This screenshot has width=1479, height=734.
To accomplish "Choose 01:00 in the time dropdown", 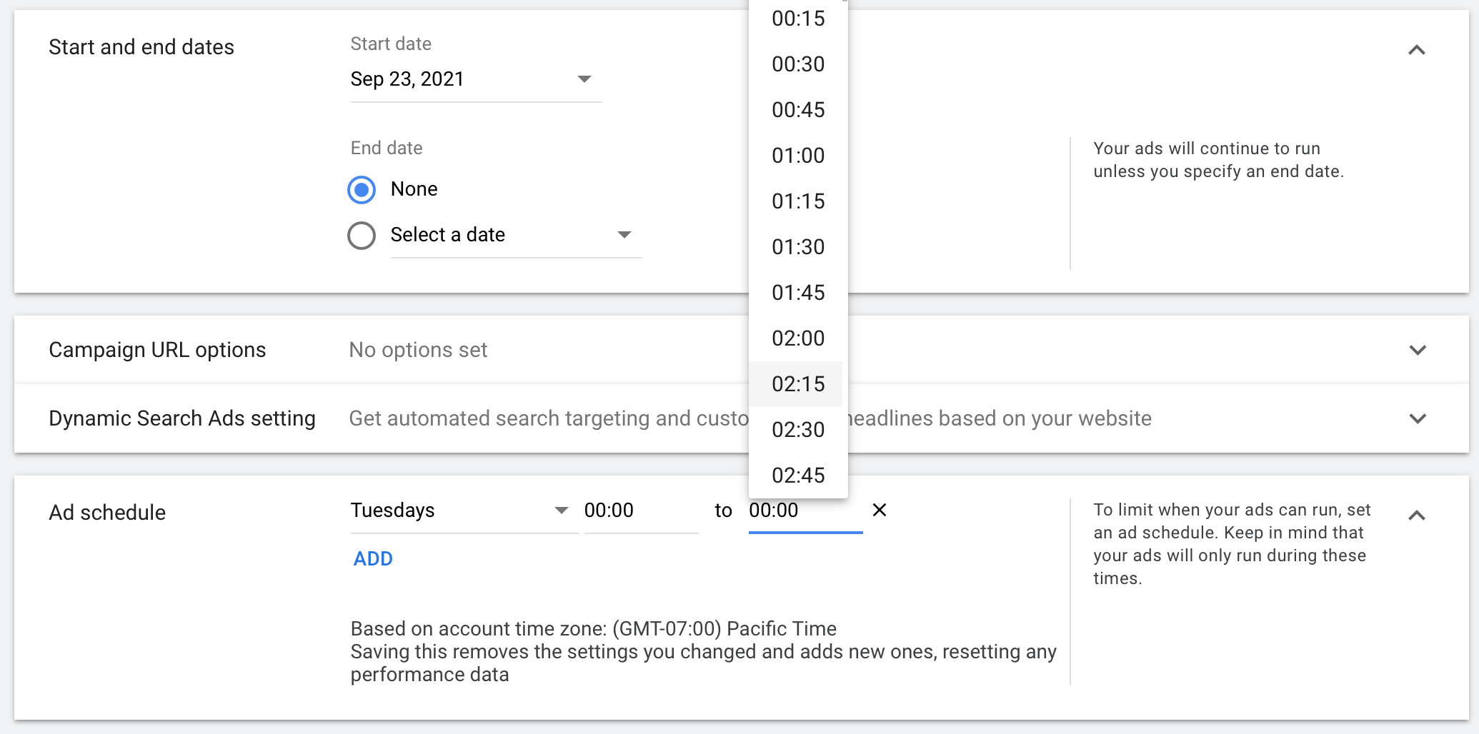I will (797, 156).
